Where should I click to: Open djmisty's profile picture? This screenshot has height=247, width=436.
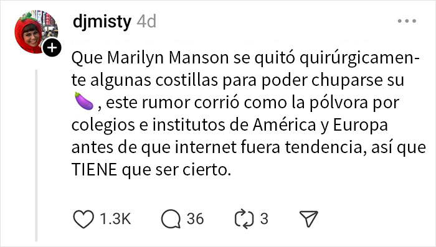pyautogui.click(x=36, y=31)
